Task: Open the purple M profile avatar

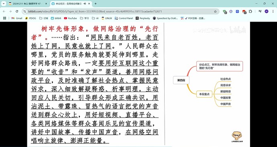Action: [x=267, y=12]
